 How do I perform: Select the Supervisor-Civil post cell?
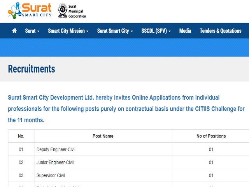click(103, 176)
